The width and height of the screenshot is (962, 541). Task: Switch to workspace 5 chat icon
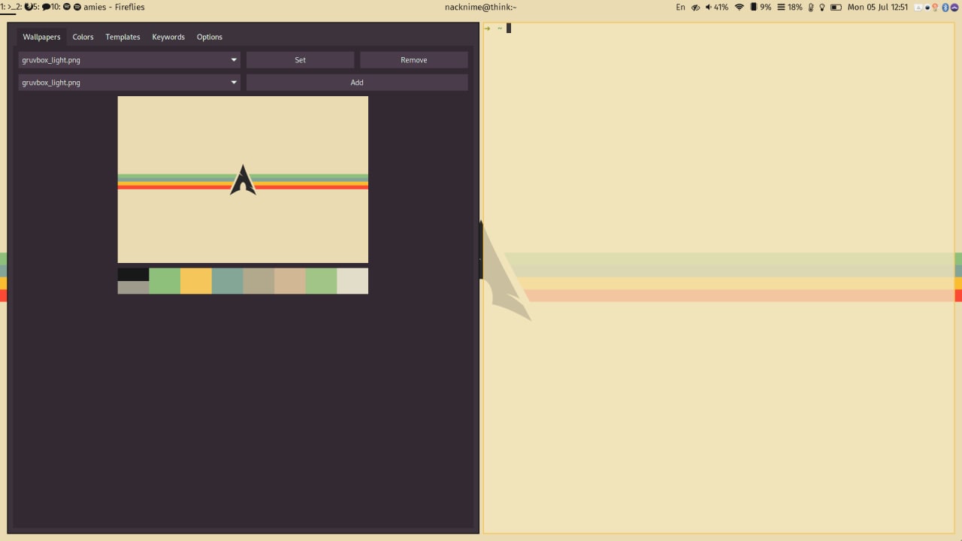click(46, 7)
